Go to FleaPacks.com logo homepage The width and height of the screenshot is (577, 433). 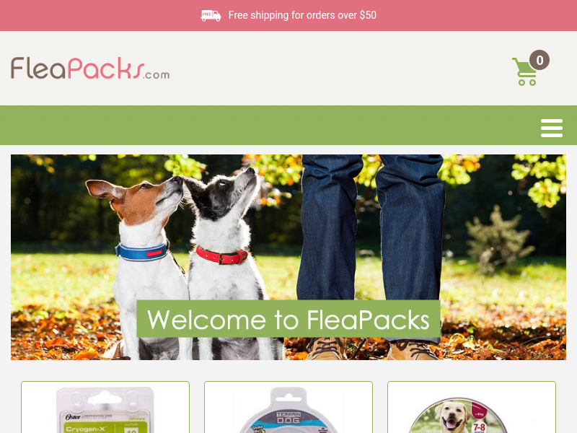(x=90, y=68)
